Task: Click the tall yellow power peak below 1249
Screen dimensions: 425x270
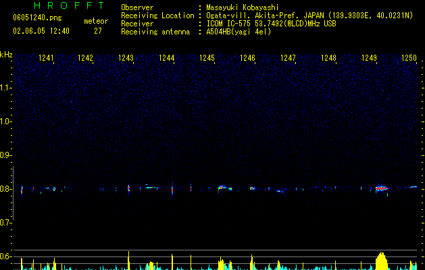Action: point(382,261)
